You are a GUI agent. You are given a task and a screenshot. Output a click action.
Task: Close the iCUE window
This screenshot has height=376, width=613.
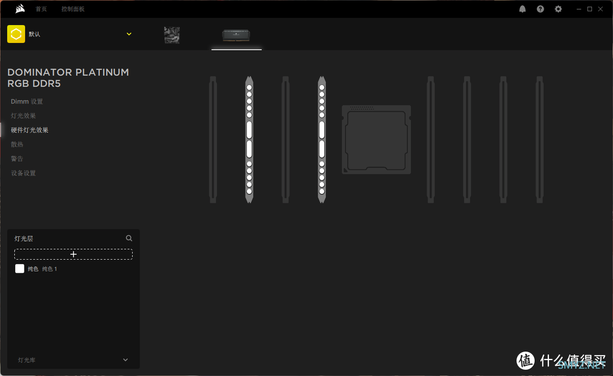[x=601, y=9]
